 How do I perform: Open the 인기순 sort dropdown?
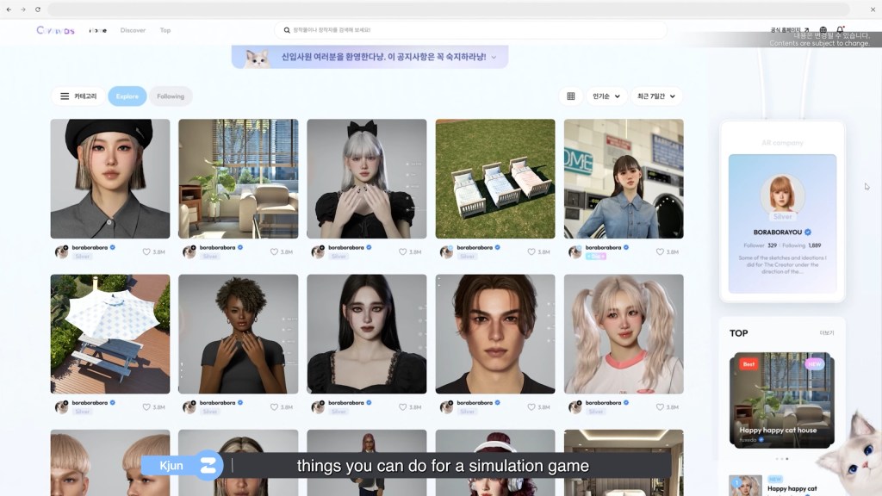pos(606,96)
